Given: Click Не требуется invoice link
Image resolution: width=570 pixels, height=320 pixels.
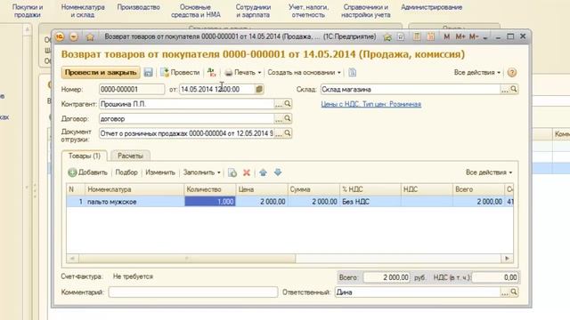Looking at the screenshot, I should pyautogui.click(x=133, y=276).
